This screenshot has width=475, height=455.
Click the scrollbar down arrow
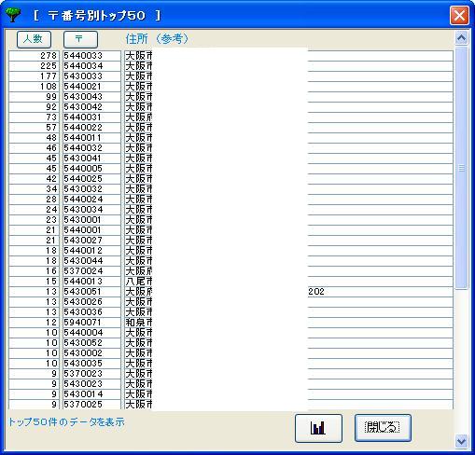(462, 441)
